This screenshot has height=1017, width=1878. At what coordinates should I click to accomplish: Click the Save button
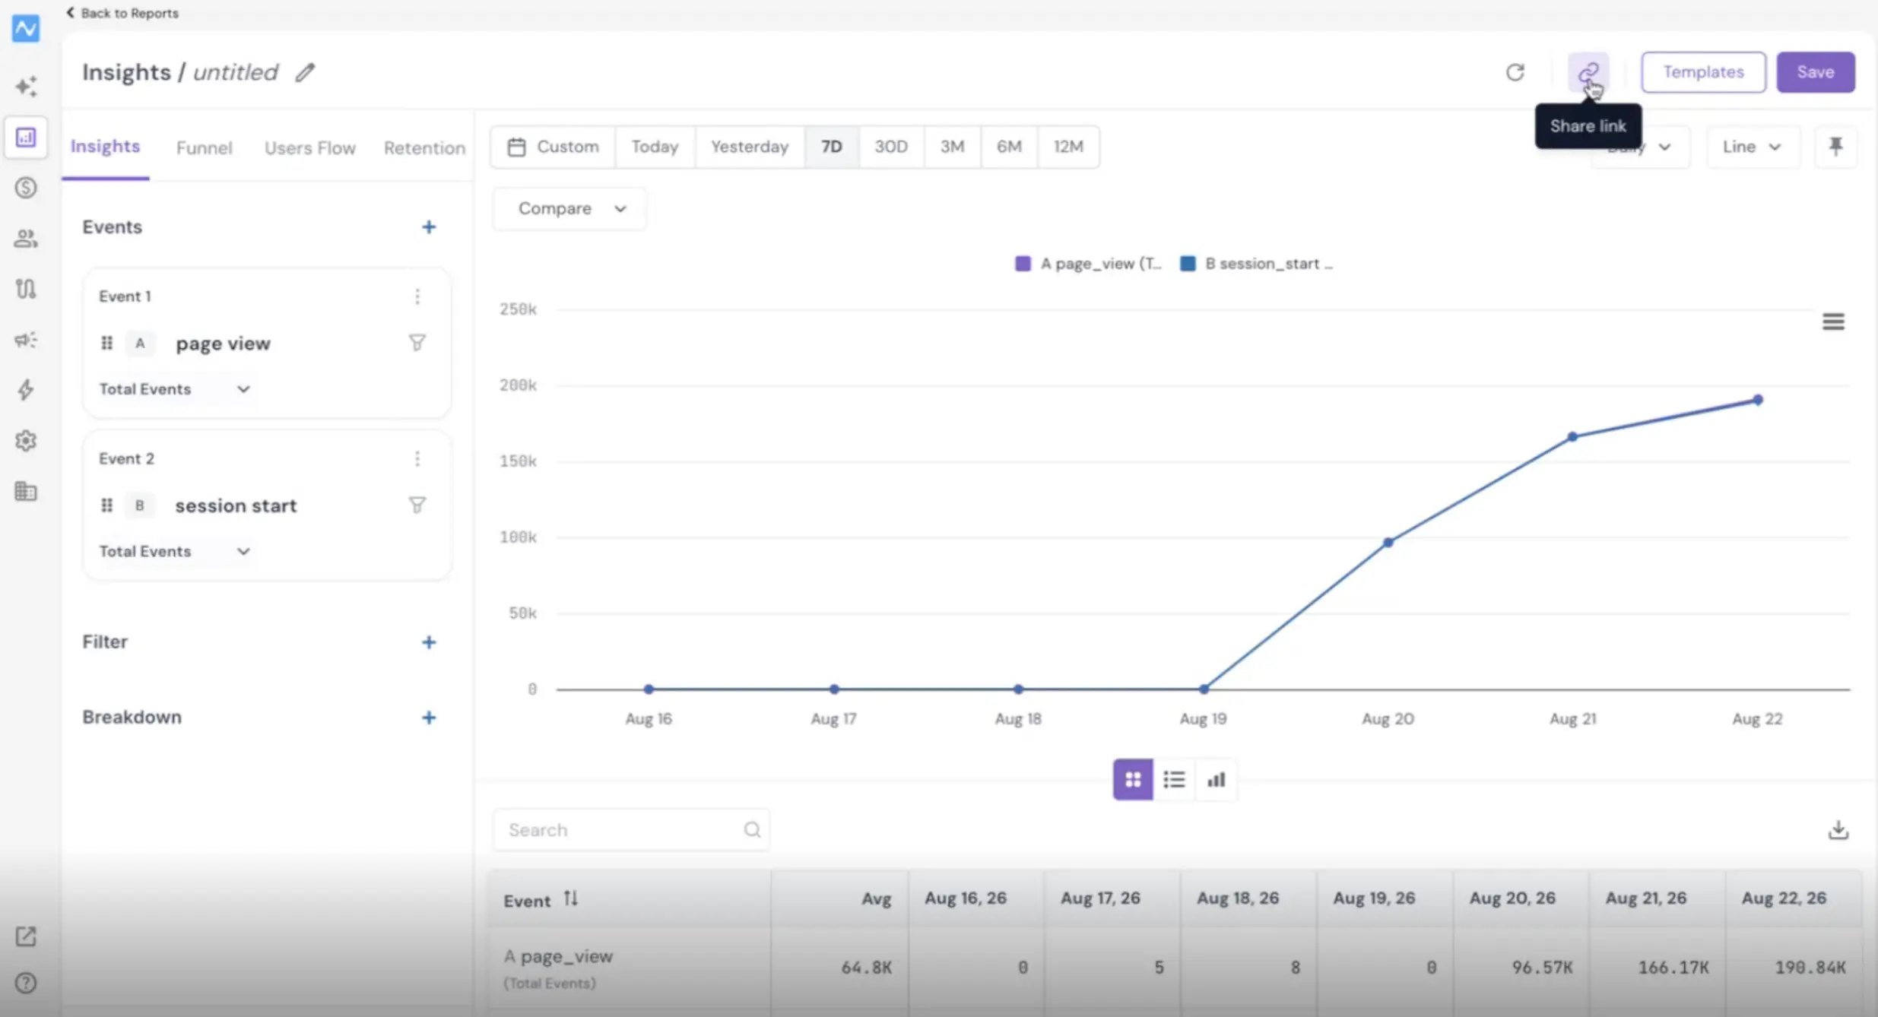pyautogui.click(x=1816, y=72)
